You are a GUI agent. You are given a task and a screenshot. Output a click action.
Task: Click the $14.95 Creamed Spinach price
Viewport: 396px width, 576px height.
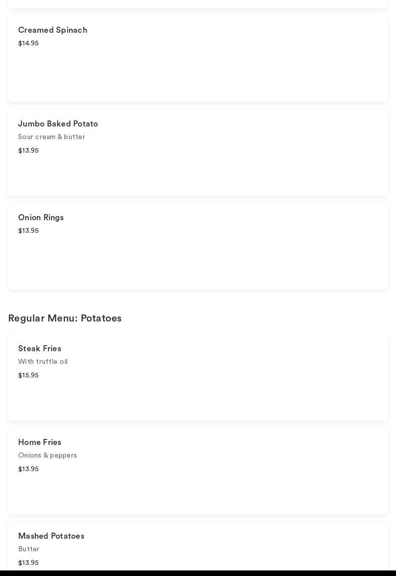[x=28, y=43]
